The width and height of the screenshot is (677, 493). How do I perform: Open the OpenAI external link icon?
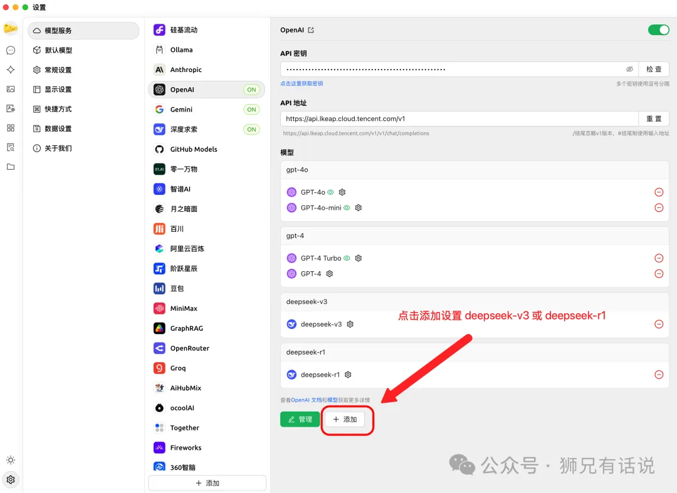point(311,30)
